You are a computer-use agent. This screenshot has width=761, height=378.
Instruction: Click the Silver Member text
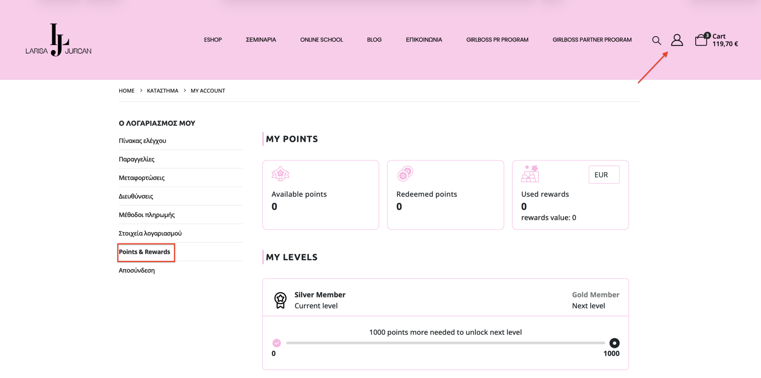click(x=320, y=295)
